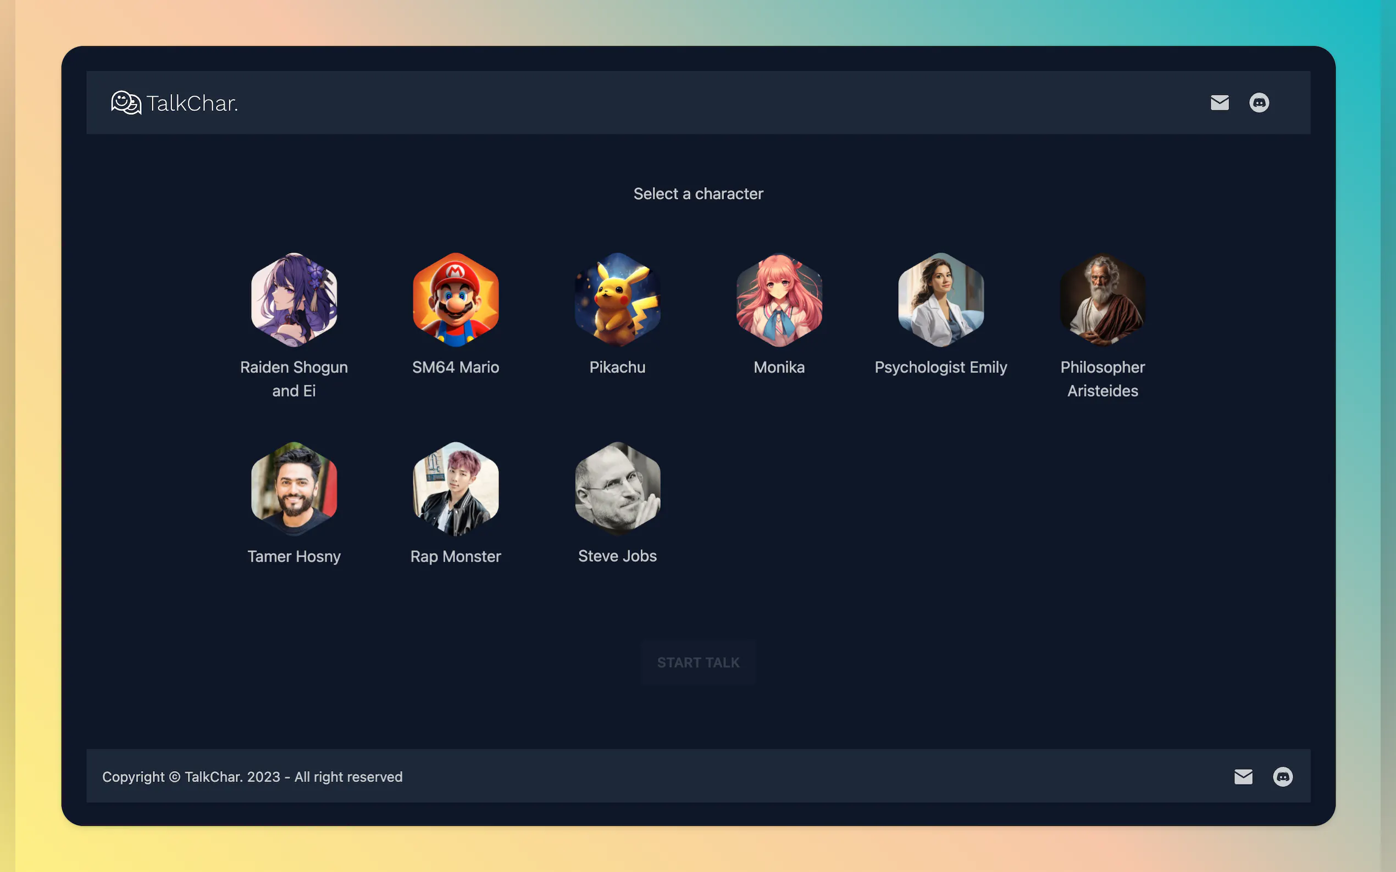
Task: Click the Psychologist Emily name label
Action: pos(941,367)
